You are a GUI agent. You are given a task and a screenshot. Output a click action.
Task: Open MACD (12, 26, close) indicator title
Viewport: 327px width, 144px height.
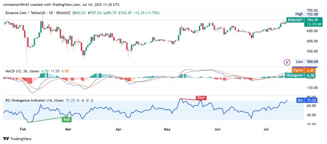[22, 71]
